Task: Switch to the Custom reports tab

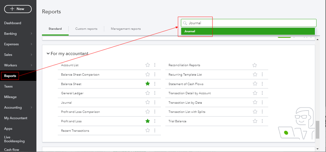Action: click(86, 29)
